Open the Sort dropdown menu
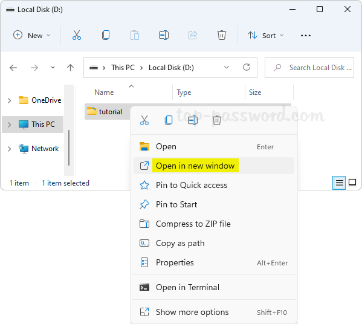 (x=266, y=36)
